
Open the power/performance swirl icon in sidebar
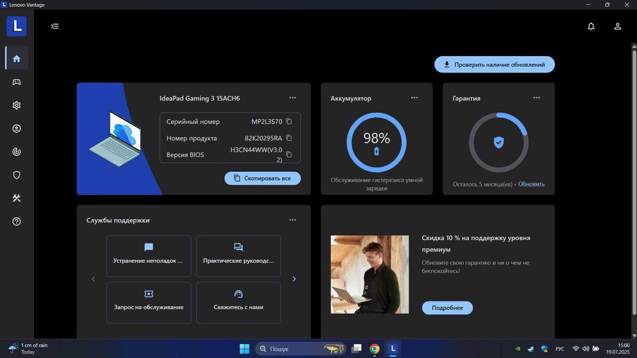[17, 152]
